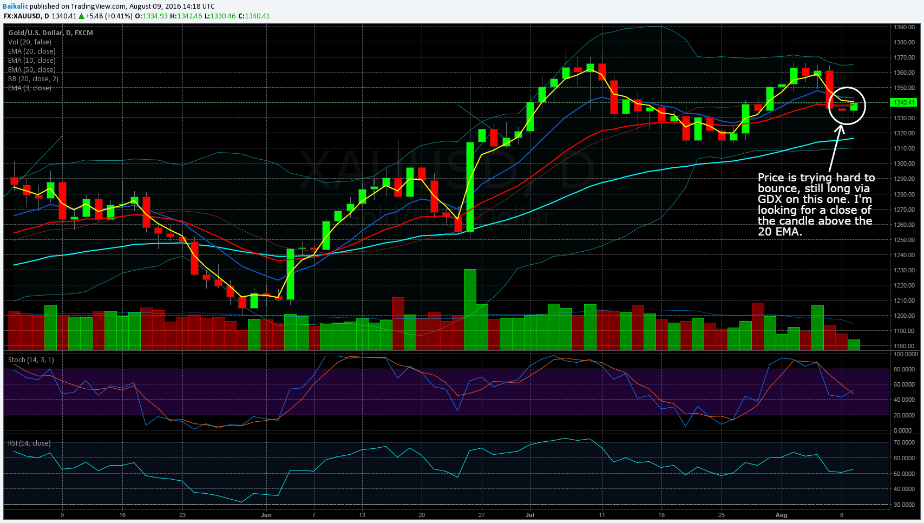Click the 1300.00 price axis label

tap(905, 164)
